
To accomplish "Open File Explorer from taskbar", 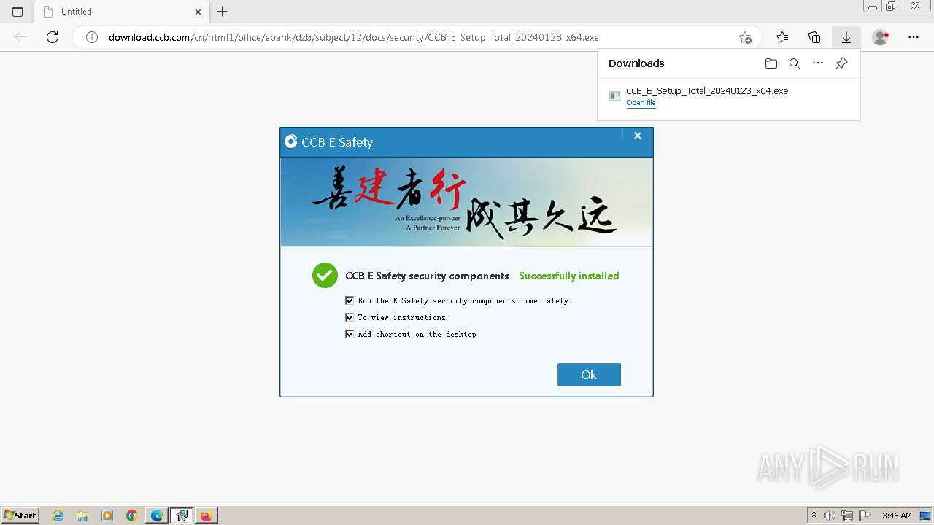I will tap(82, 516).
